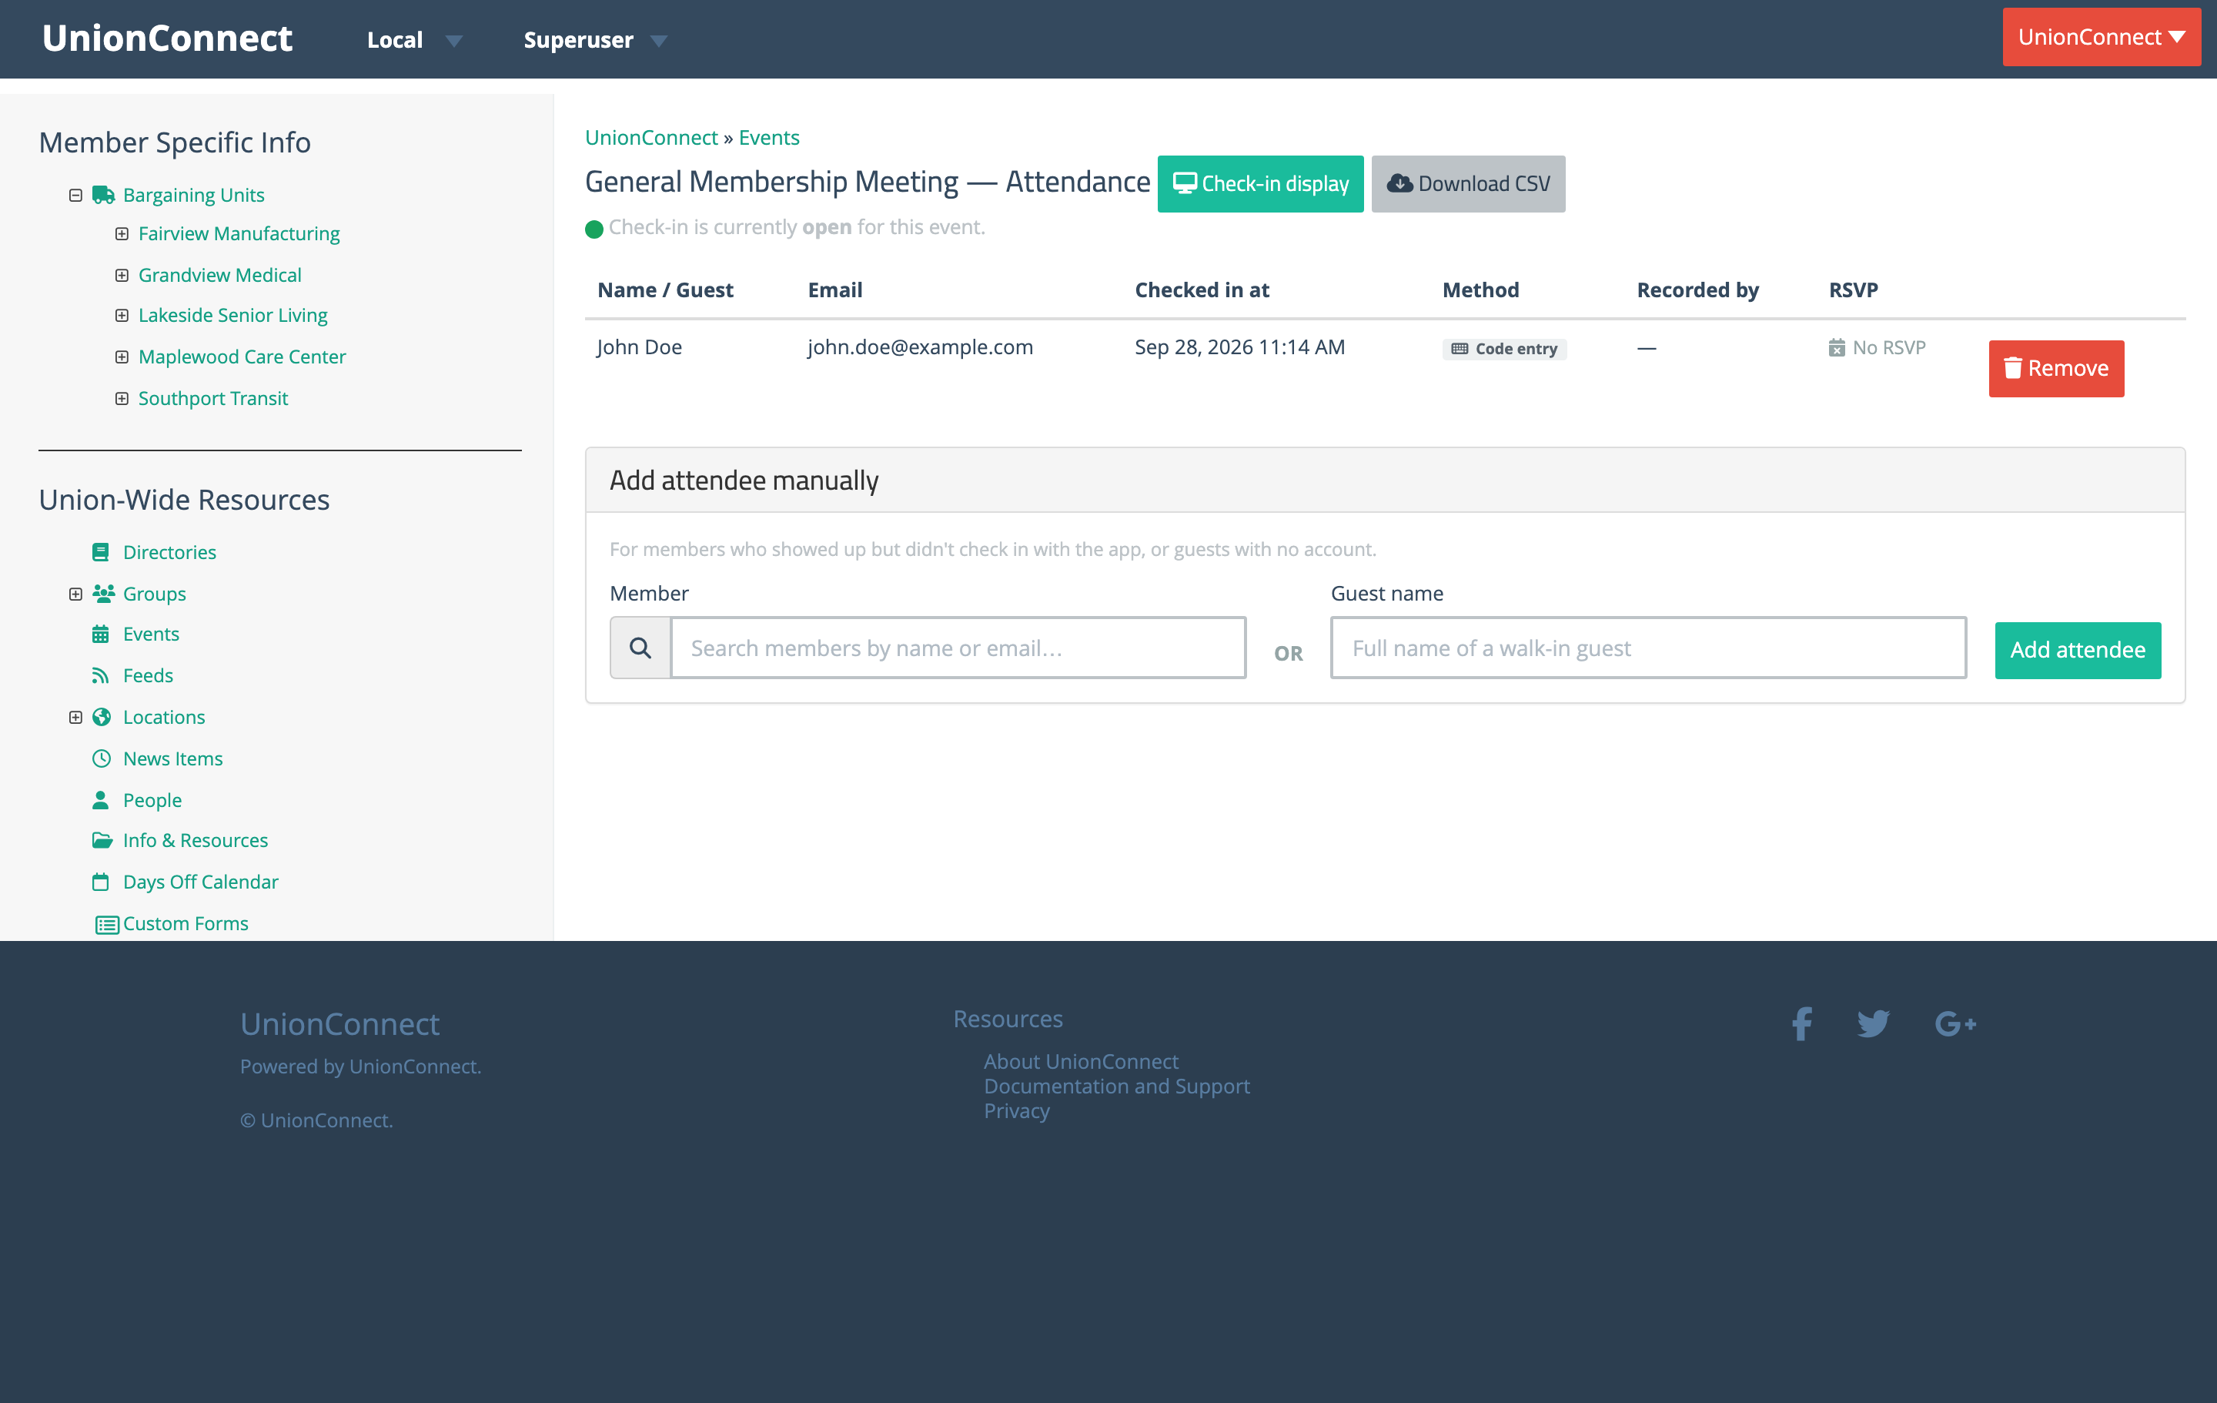Viewport: 2217px width, 1403px height.
Task: Open Documentation and Support footer link
Action: click(1116, 1086)
